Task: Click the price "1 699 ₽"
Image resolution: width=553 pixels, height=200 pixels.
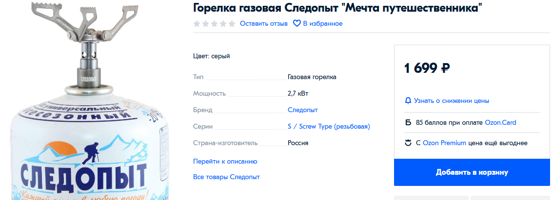Action: 427,68
